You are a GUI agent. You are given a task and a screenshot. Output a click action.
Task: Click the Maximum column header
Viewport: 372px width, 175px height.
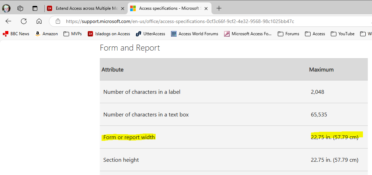pos(321,70)
